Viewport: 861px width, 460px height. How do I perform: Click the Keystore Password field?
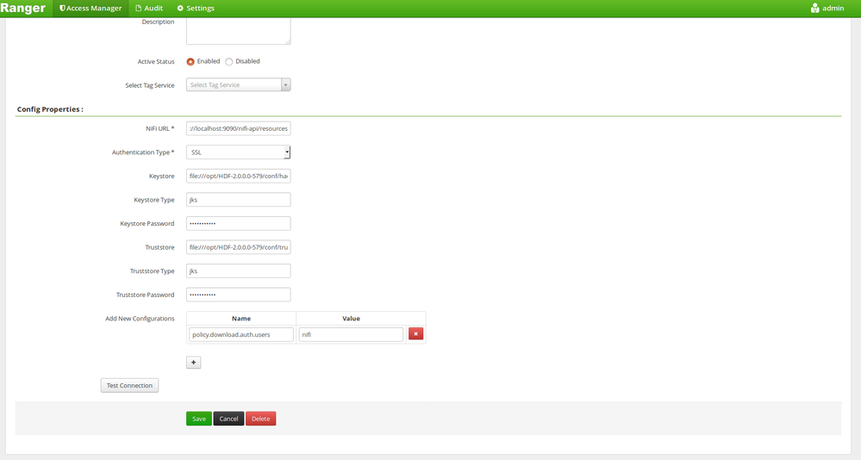tap(239, 223)
